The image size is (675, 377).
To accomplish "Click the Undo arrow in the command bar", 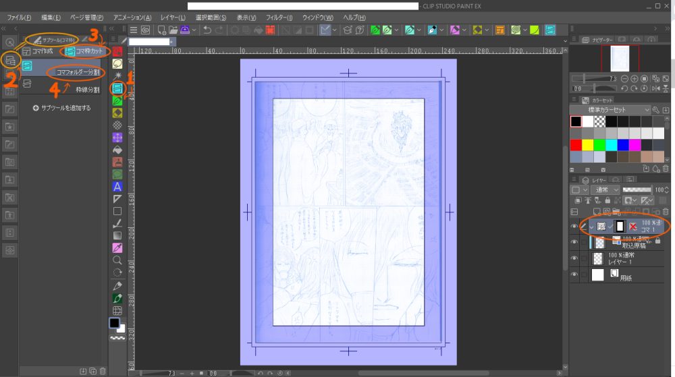I will tap(208, 30).
